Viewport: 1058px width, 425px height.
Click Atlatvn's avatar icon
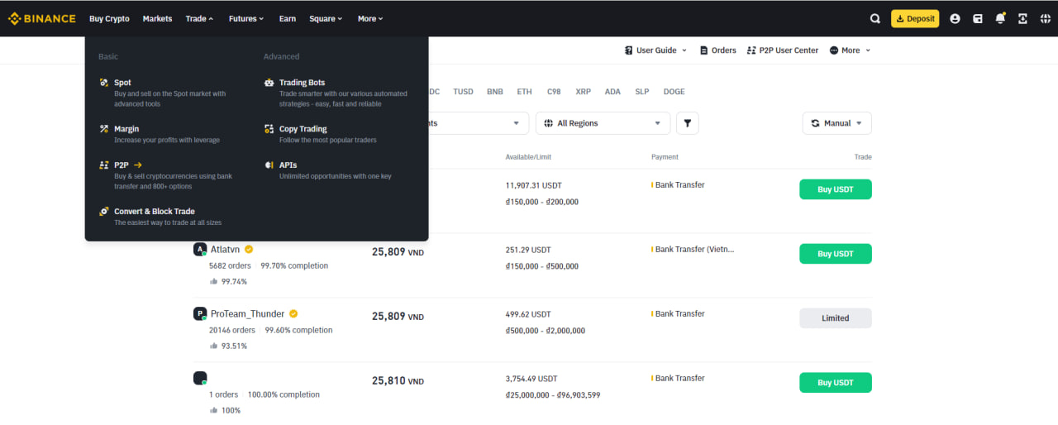coord(200,249)
